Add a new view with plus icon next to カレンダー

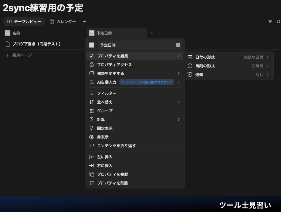coord(84,22)
